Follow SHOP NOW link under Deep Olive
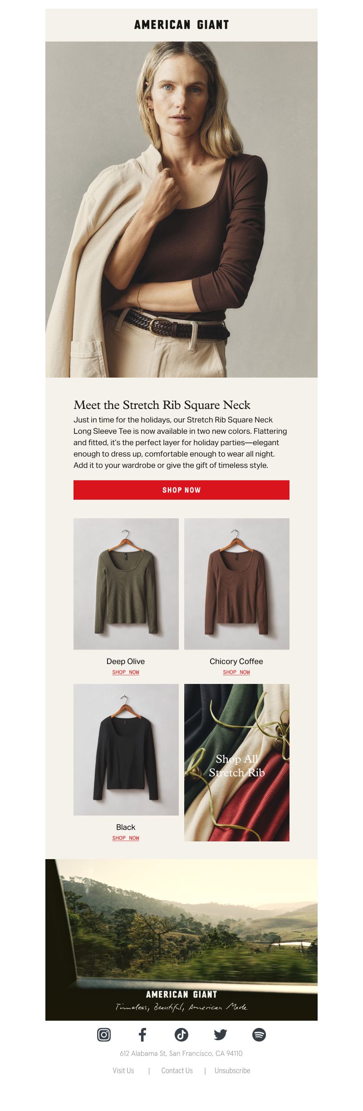 click(126, 672)
